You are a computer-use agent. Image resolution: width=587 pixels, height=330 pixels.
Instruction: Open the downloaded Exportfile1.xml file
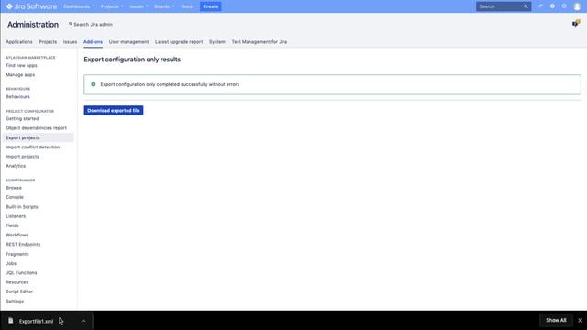click(x=37, y=321)
